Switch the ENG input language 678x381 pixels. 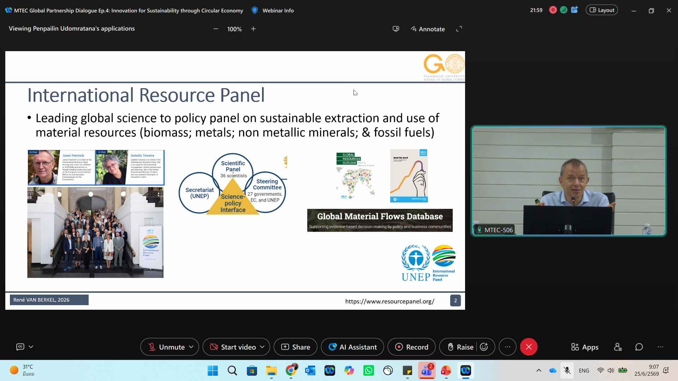[x=584, y=370]
